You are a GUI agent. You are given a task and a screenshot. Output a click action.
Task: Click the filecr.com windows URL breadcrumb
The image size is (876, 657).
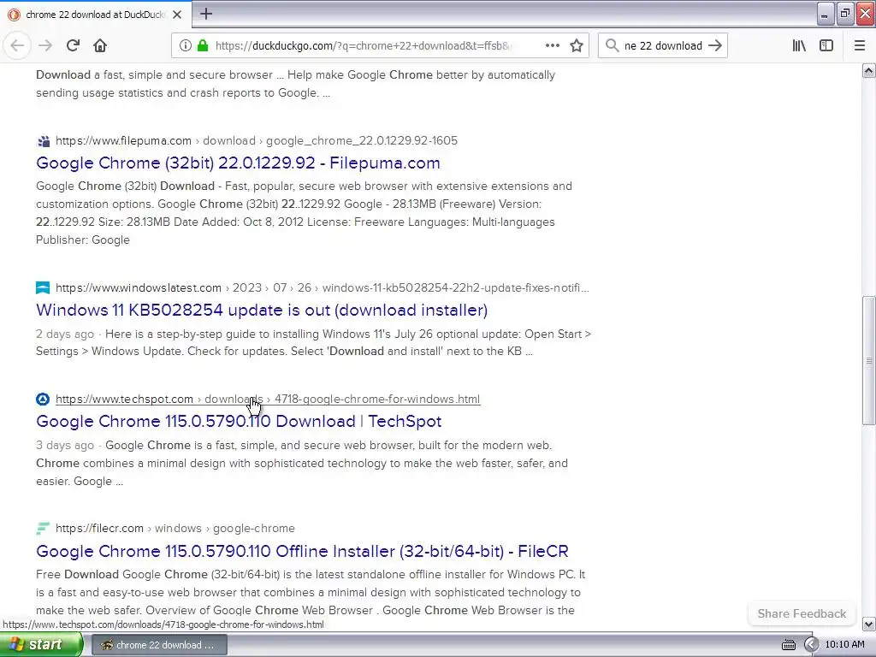click(175, 528)
